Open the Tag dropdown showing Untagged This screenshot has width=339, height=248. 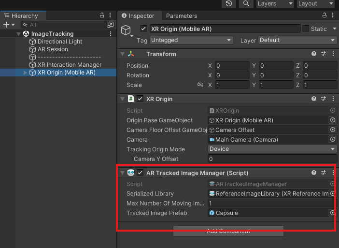[x=191, y=40]
